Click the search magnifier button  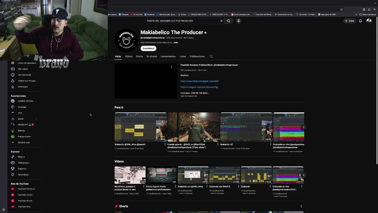pyautogui.click(x=229, y=21)
